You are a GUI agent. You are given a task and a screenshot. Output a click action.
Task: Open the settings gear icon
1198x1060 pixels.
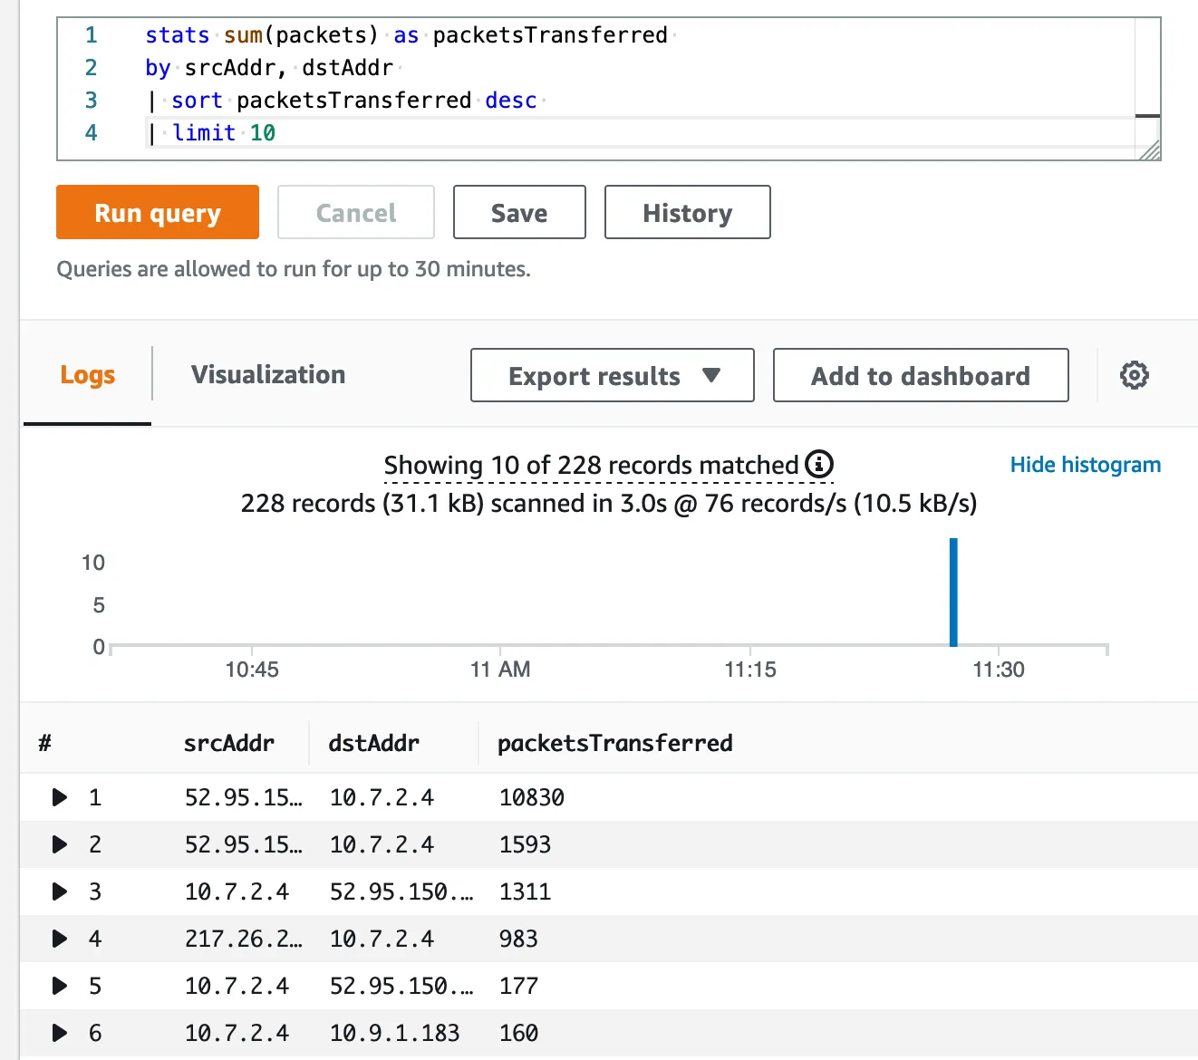click(1134, 375)
